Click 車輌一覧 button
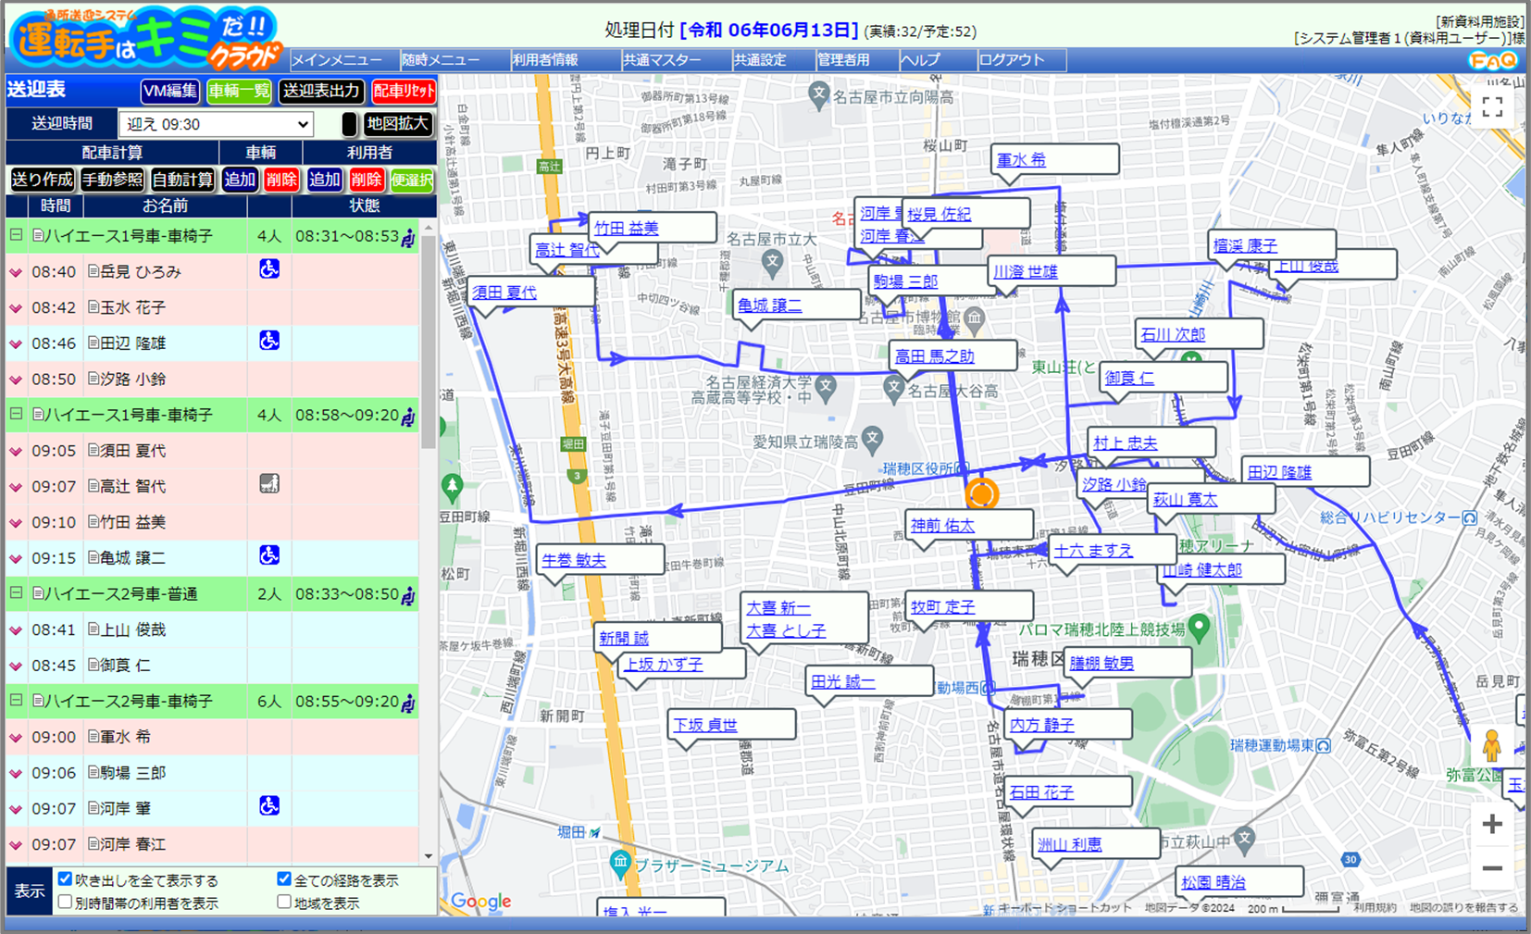 pyautogui.click(x=239, y=91)
